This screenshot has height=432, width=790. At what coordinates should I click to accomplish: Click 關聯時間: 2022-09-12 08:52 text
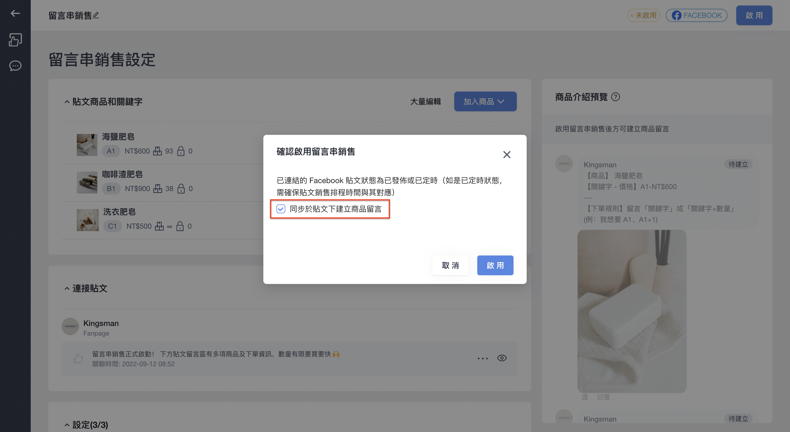coord(133,364)
